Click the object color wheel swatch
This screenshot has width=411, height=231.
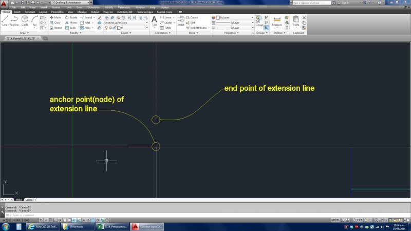point(213,17)
